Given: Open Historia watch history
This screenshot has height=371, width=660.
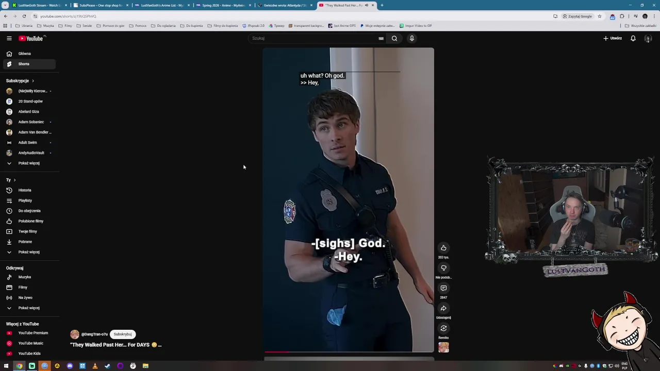Looking at the screenshot, I should (29, 190).
